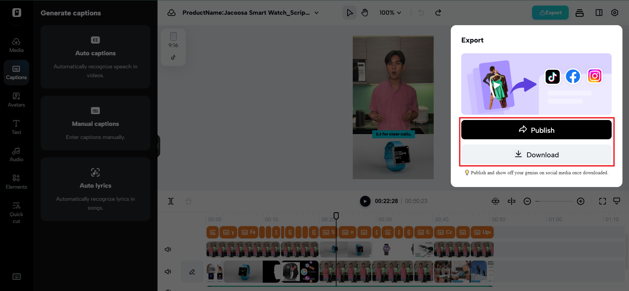Choose Auto lyrics option
The image size is (629, 291).
pyautogui.click(x=95, y=189)
